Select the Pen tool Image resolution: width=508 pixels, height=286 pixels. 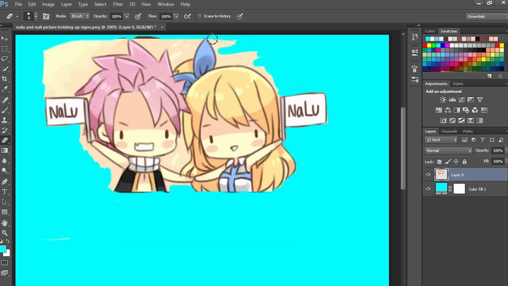(5, 182)
